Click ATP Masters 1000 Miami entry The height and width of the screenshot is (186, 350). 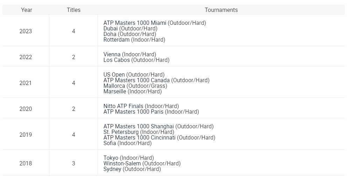coord(155,23)
